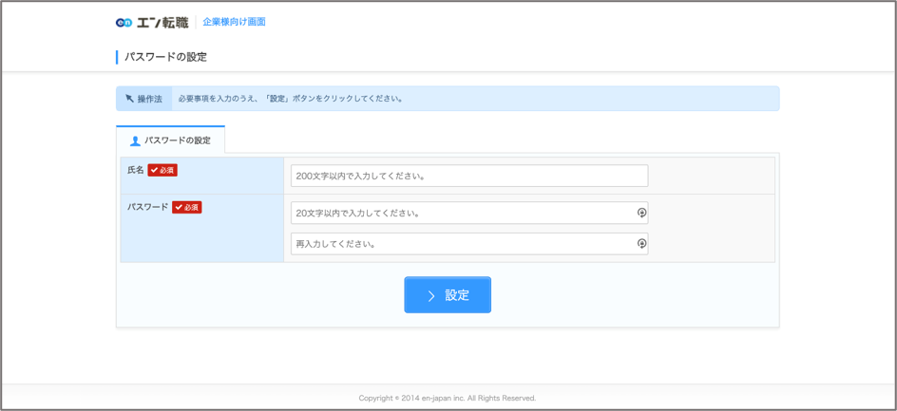Click the 必須 badge next to 氏名

coord(162,170)
